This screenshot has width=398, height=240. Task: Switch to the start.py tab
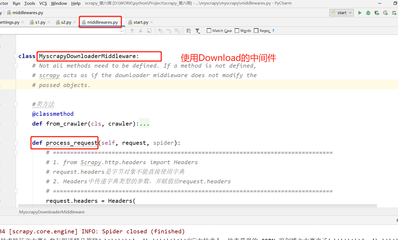tap(141, 22)
